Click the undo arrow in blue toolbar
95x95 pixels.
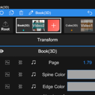tap(90, 13)
